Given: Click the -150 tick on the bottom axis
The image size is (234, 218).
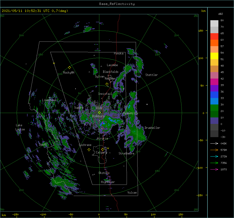Looking at the screenshot, I should (15, 214).
